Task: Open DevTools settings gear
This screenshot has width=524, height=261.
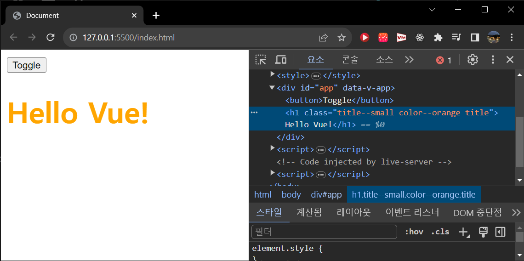Action: click(473, 60)
